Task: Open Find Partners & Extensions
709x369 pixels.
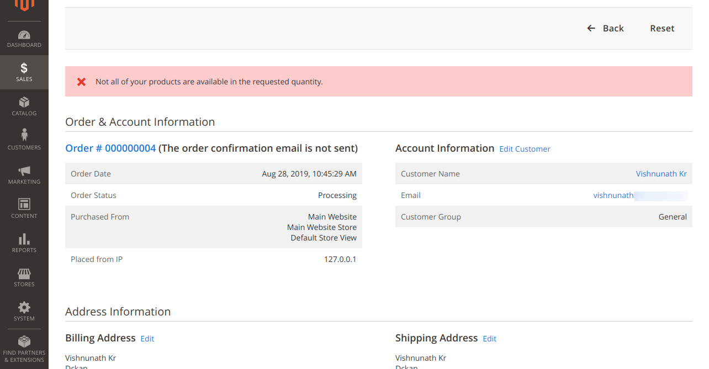Action: pyautogui.click(x=24, y=347)
